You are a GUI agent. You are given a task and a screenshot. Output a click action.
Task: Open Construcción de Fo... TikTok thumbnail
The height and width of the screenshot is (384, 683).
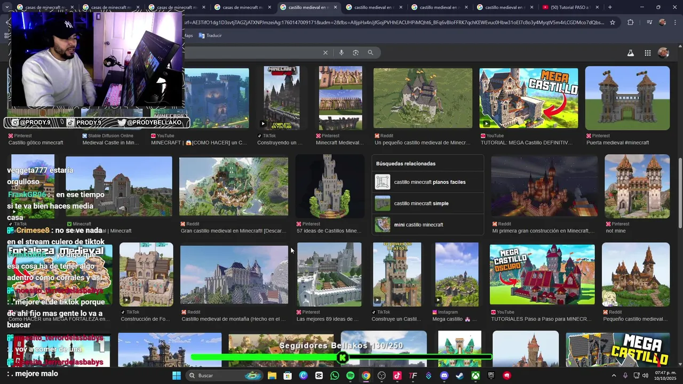tap(146, 275)
